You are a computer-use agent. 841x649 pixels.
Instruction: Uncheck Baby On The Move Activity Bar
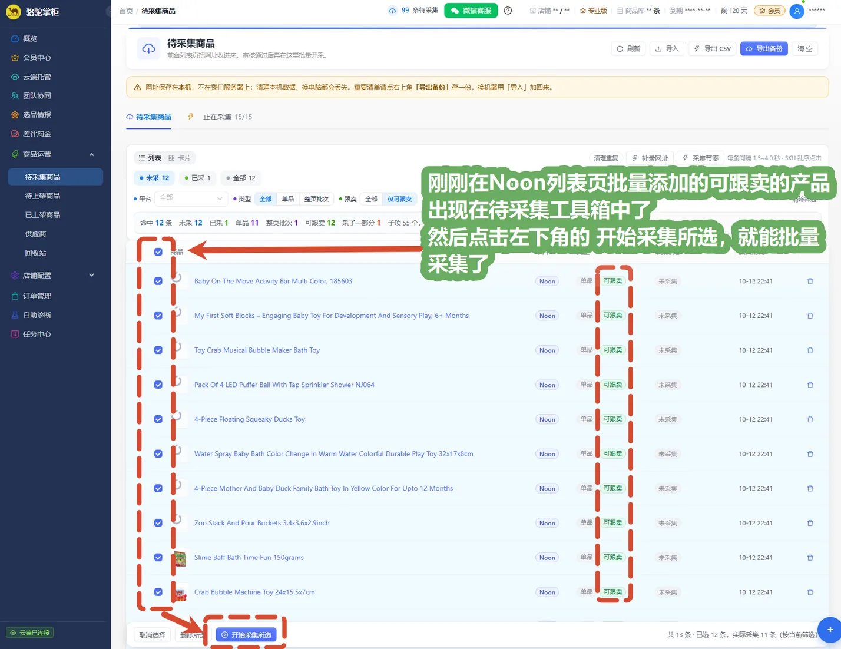tap(158, 282)
